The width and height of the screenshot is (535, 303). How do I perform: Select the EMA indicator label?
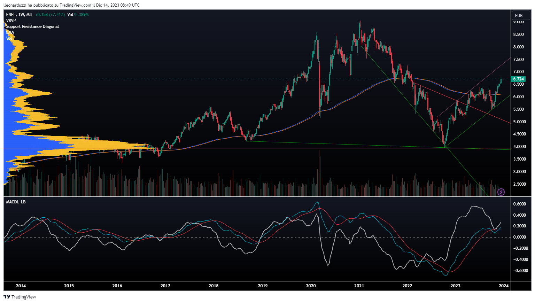pos(10,32)
